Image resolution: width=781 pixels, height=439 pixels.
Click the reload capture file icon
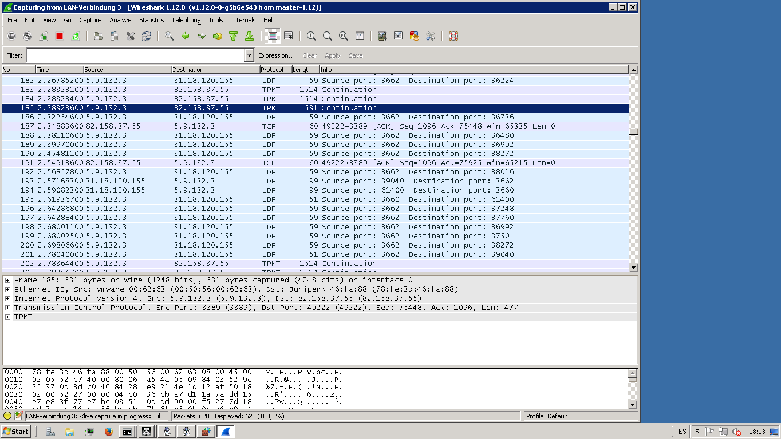point(147,36)
